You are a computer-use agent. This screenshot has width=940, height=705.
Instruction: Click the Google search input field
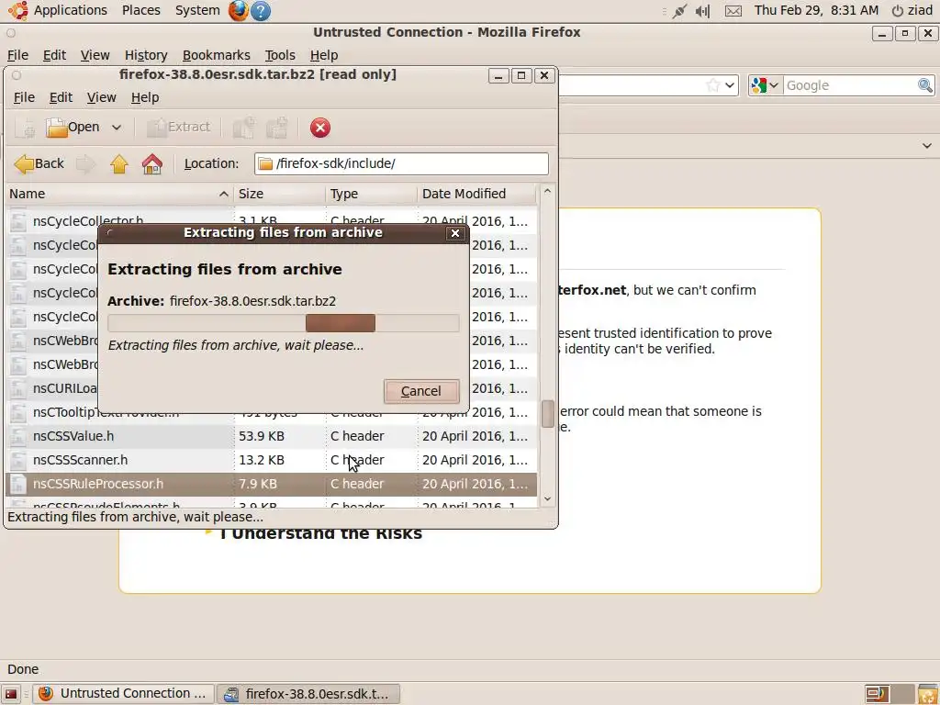(850, 85)
